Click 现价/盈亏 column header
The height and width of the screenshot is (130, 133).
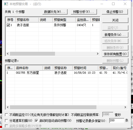click(119, 68)
